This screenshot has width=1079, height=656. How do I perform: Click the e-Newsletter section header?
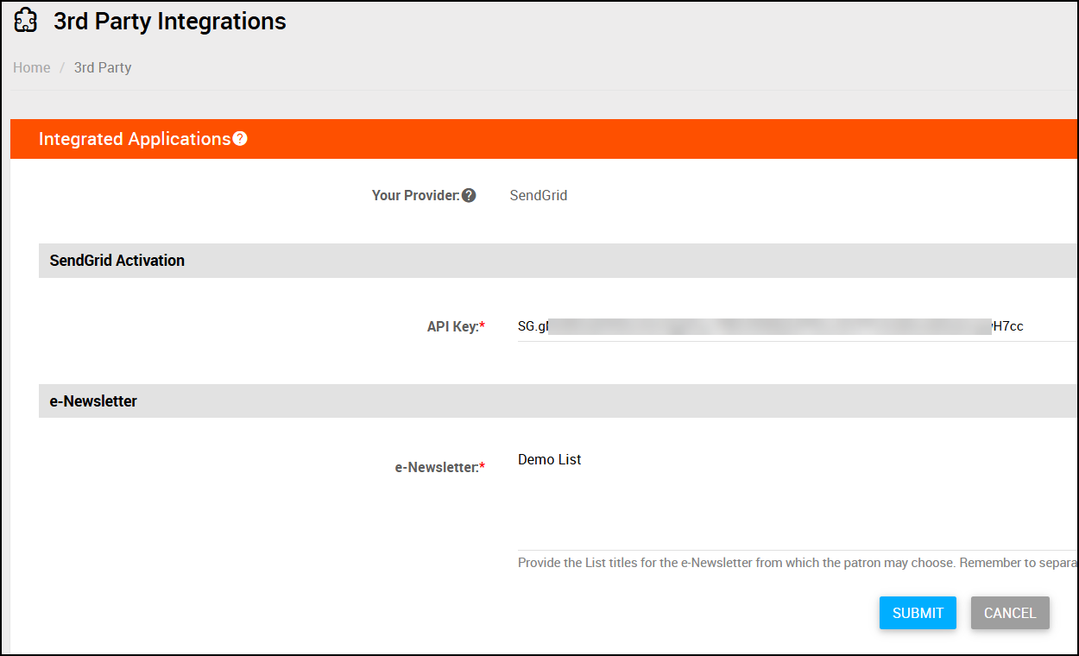(x=558, y=401)
